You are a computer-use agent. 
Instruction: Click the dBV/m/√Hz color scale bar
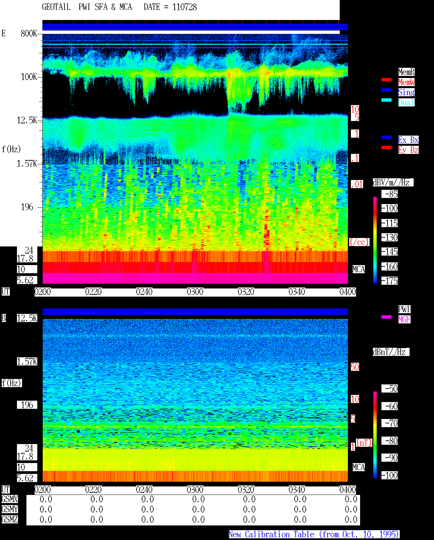pos(375,240)
